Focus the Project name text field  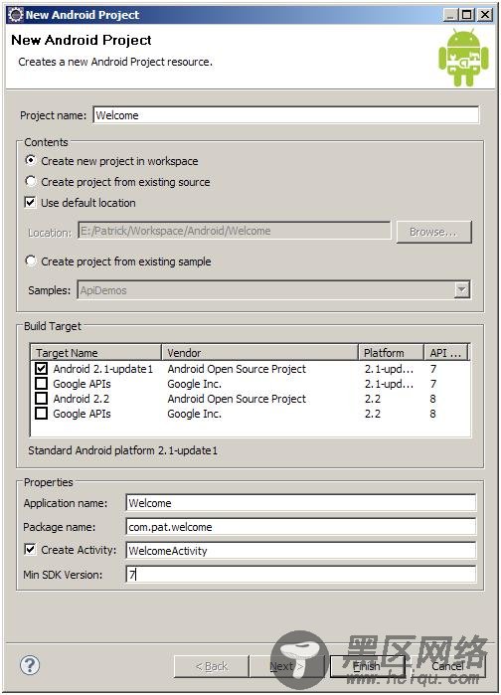coord(285,115)
